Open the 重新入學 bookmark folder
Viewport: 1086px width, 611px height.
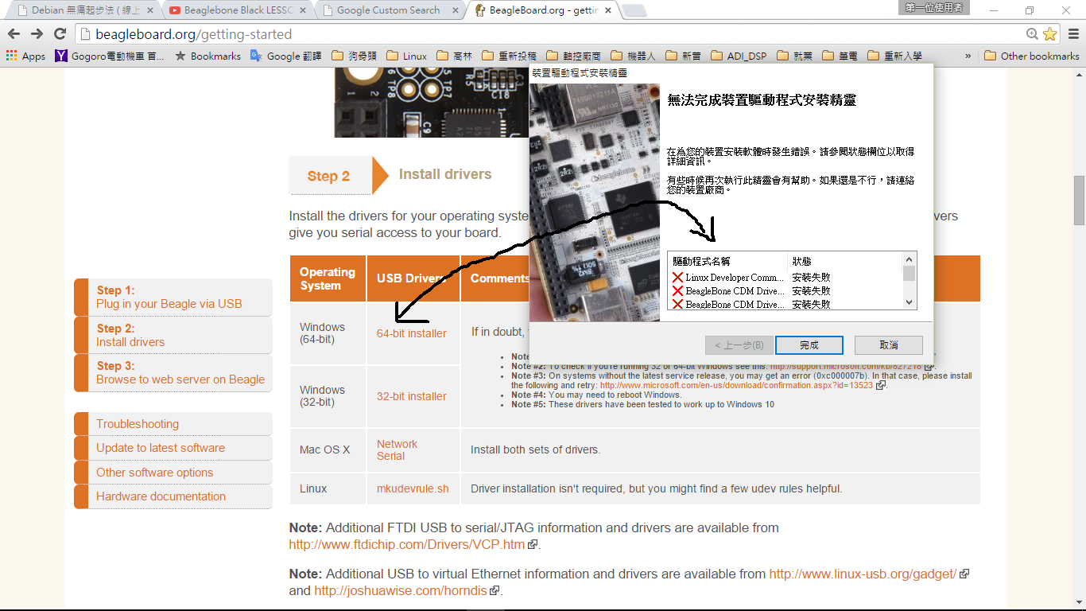894,56
